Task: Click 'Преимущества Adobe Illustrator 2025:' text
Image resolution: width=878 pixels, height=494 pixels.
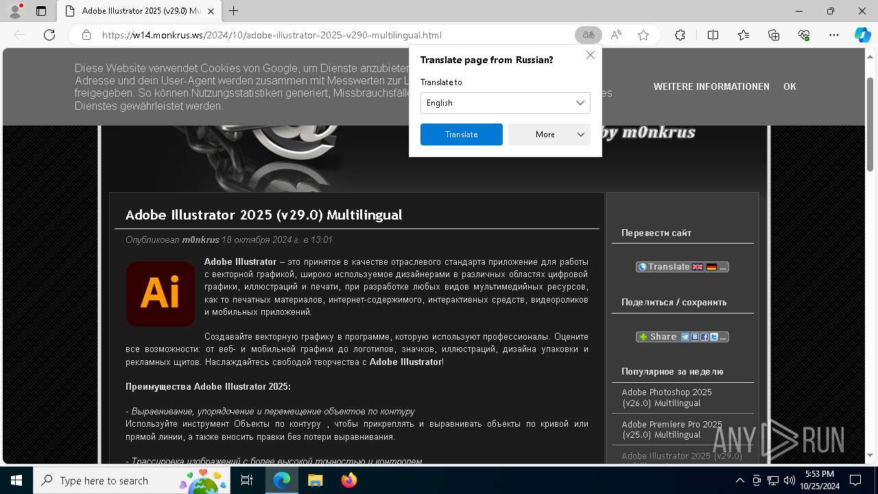Action: pos(208,387)
